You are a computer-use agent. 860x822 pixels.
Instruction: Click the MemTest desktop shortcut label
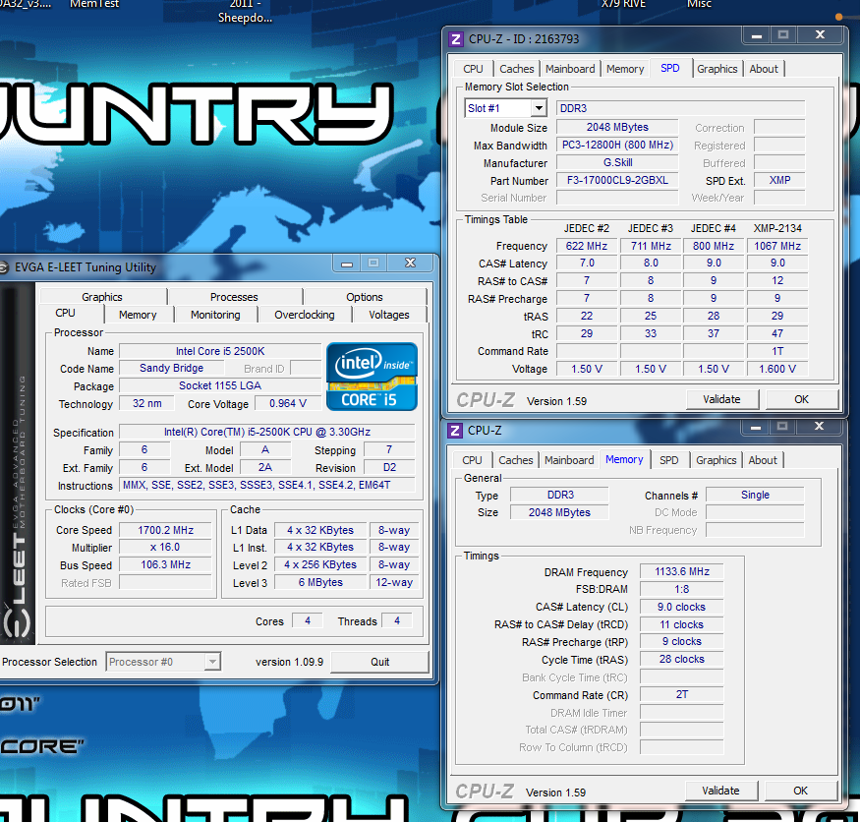(x=94, y=4)
